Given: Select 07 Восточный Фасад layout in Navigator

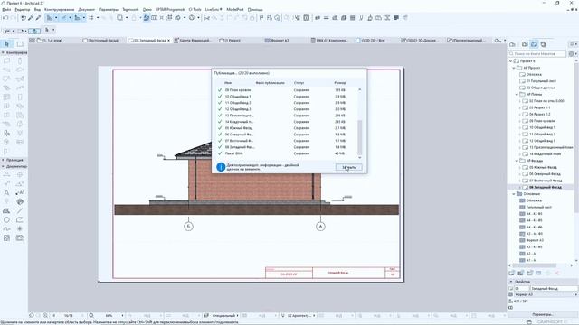Looking at the screenshot, I should [546, 181].
